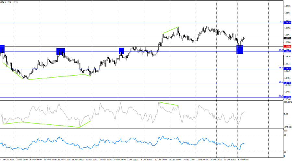Viewport: 292px width, 162px height.
Task: Click the 1.1481 price axis value
Action: 287,78
